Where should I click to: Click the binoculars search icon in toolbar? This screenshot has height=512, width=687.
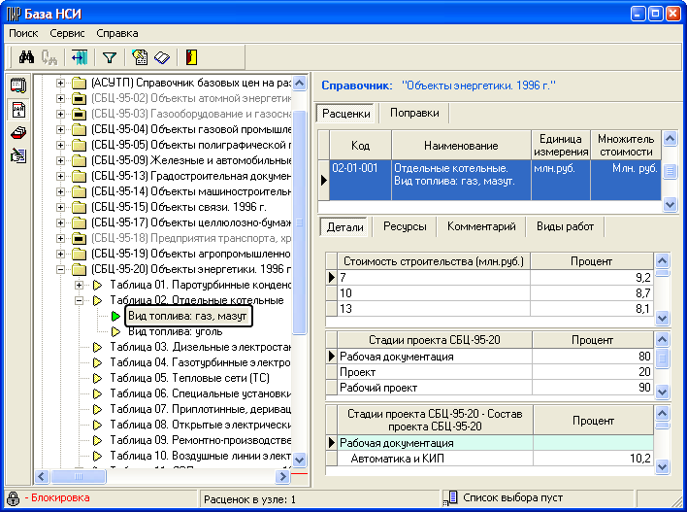tap(27, 57)
